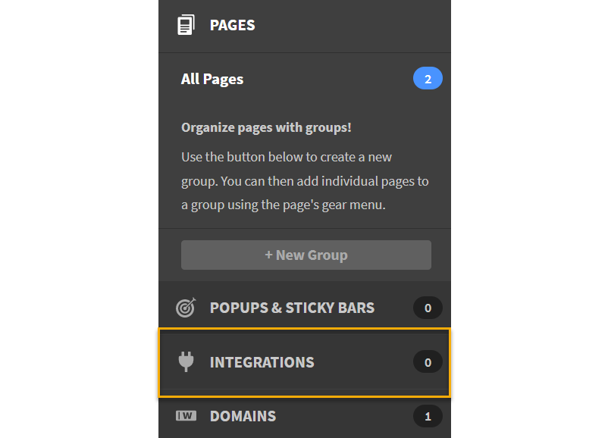Click the Domains count badge showing 1

[428, 416]
